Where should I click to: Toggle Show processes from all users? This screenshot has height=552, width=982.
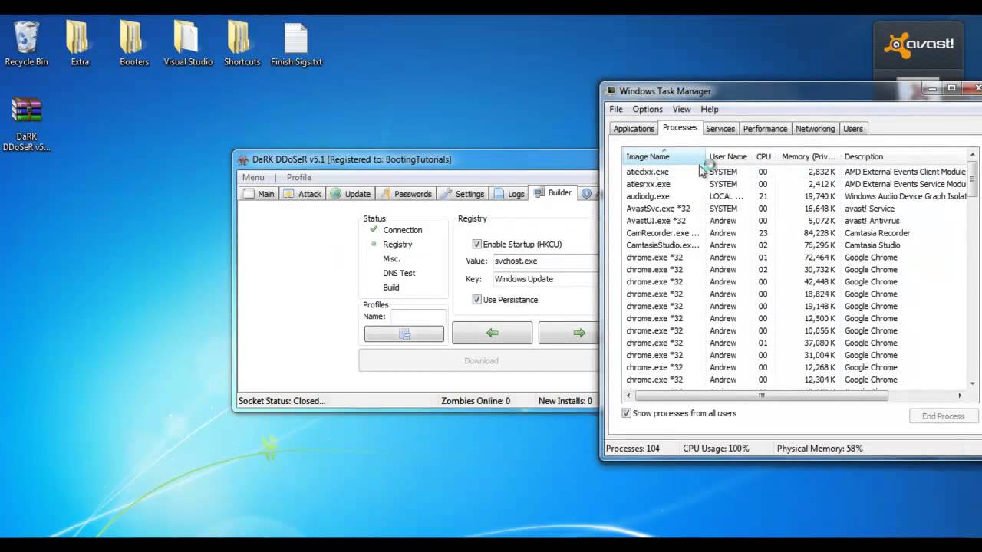[627, 413]
